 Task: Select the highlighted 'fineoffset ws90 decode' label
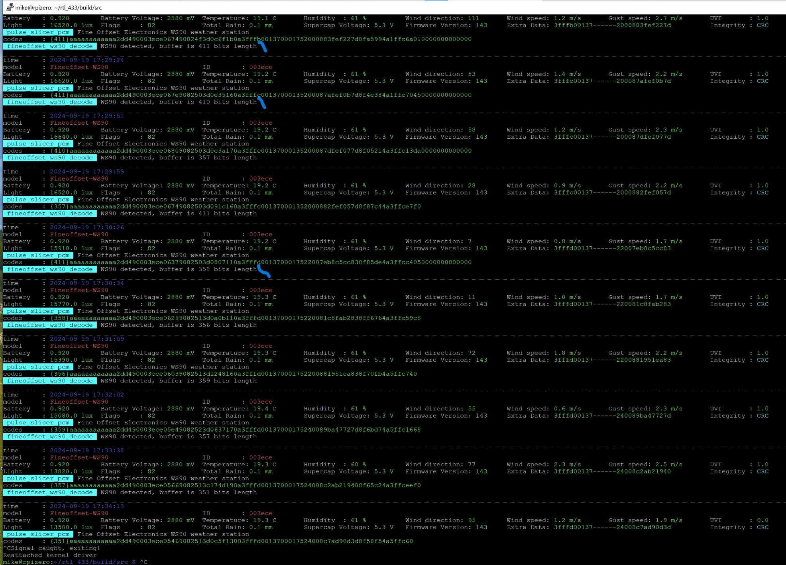click(49, 46)
